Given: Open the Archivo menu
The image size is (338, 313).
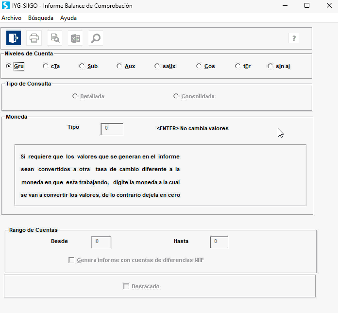Looking at the screenshot, I should (12, 18).
